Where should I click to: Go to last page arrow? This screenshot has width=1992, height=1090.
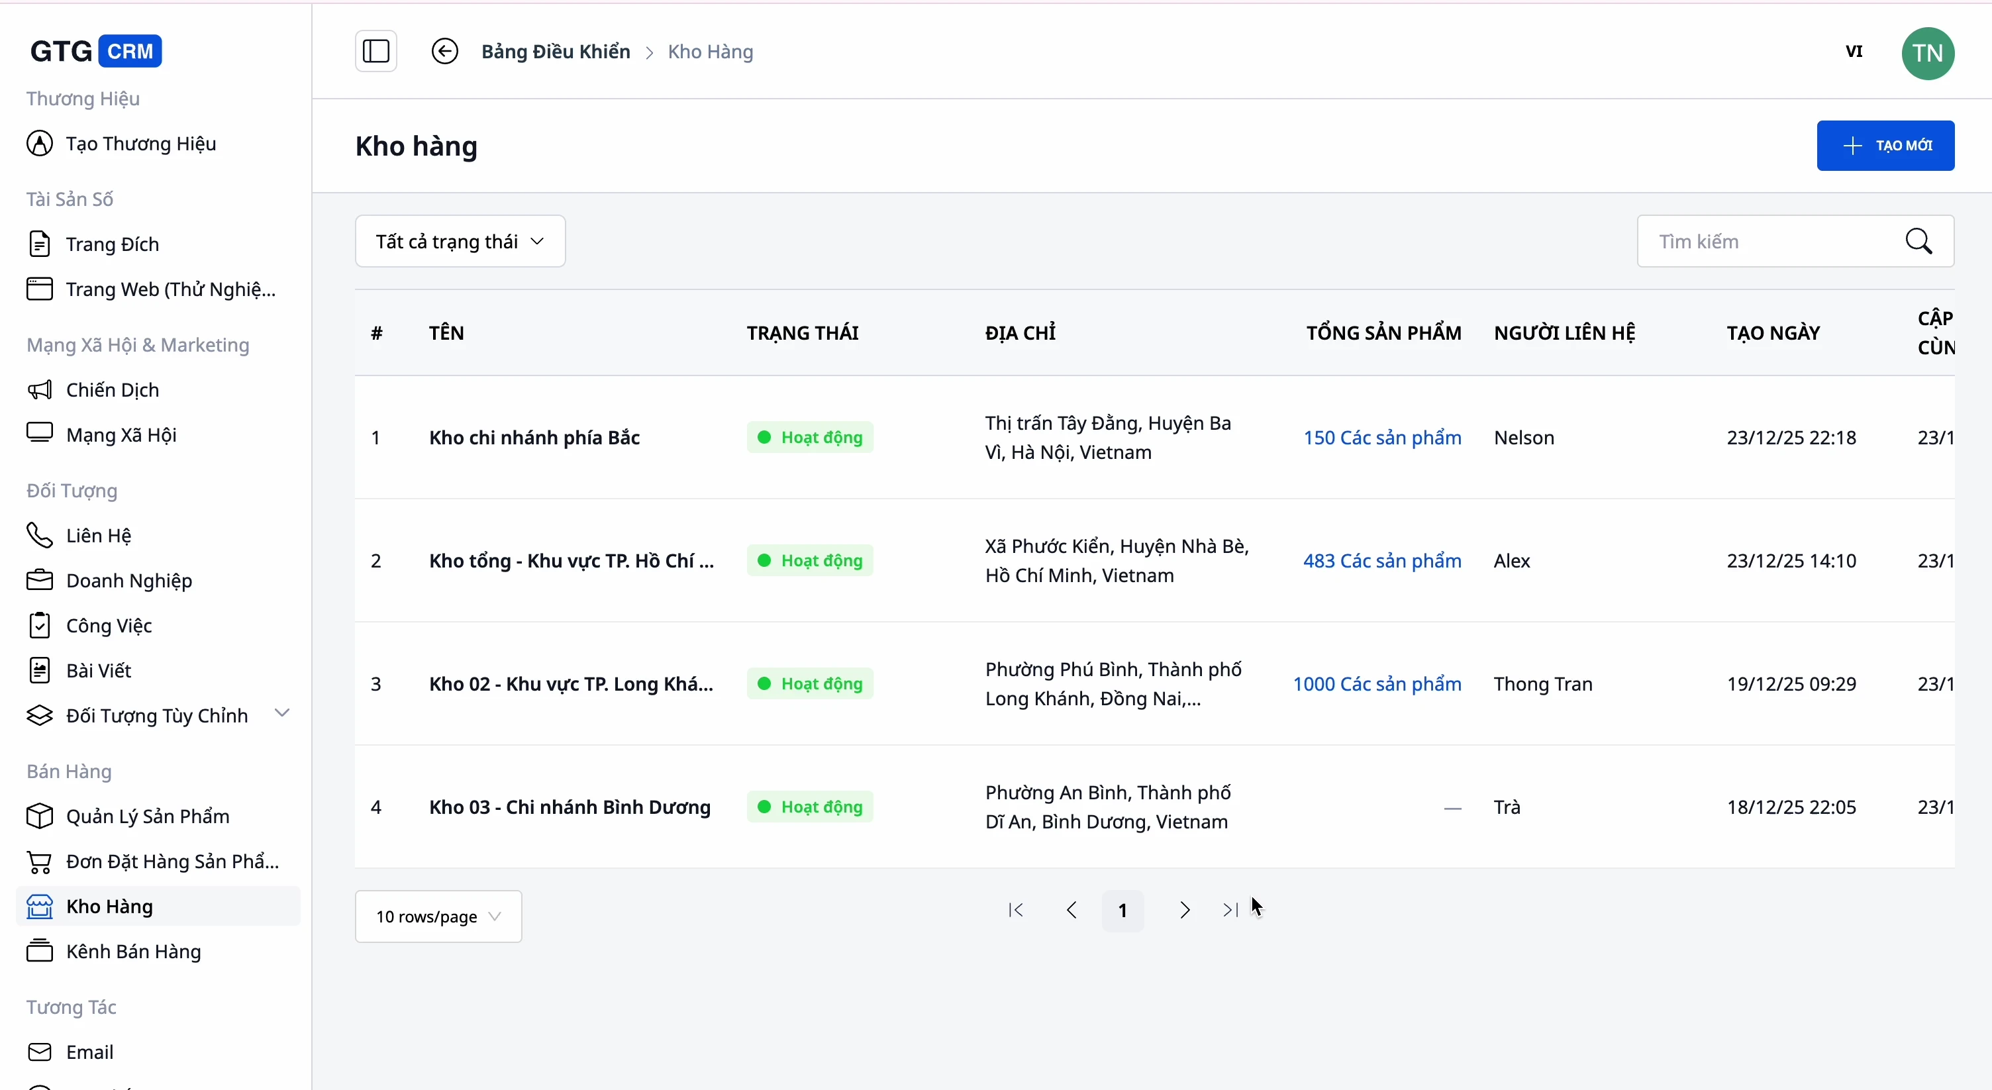[x=1230, y=910]
